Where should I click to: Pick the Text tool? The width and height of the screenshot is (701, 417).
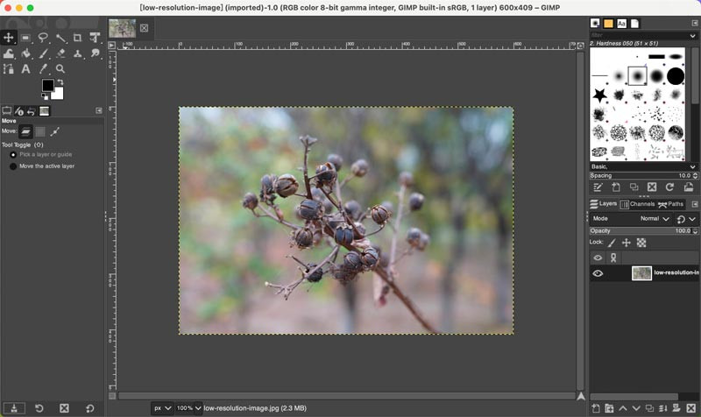pos(25,68)
